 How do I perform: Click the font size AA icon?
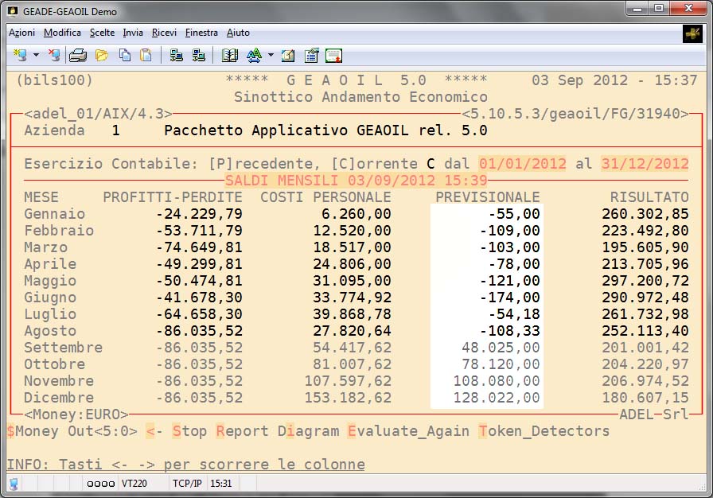(x=254, y=56)
